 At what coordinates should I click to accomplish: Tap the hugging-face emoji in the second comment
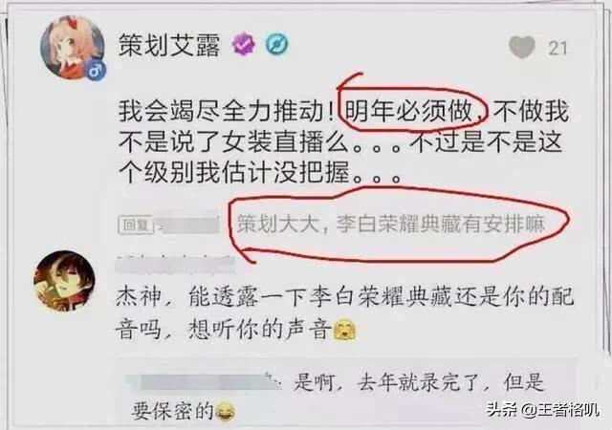click(x=344, y=330)
